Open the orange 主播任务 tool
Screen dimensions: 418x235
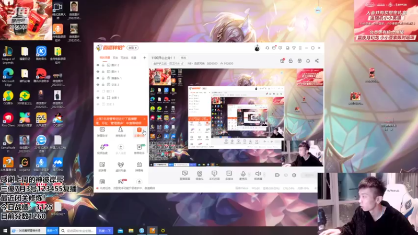[139, 132]
